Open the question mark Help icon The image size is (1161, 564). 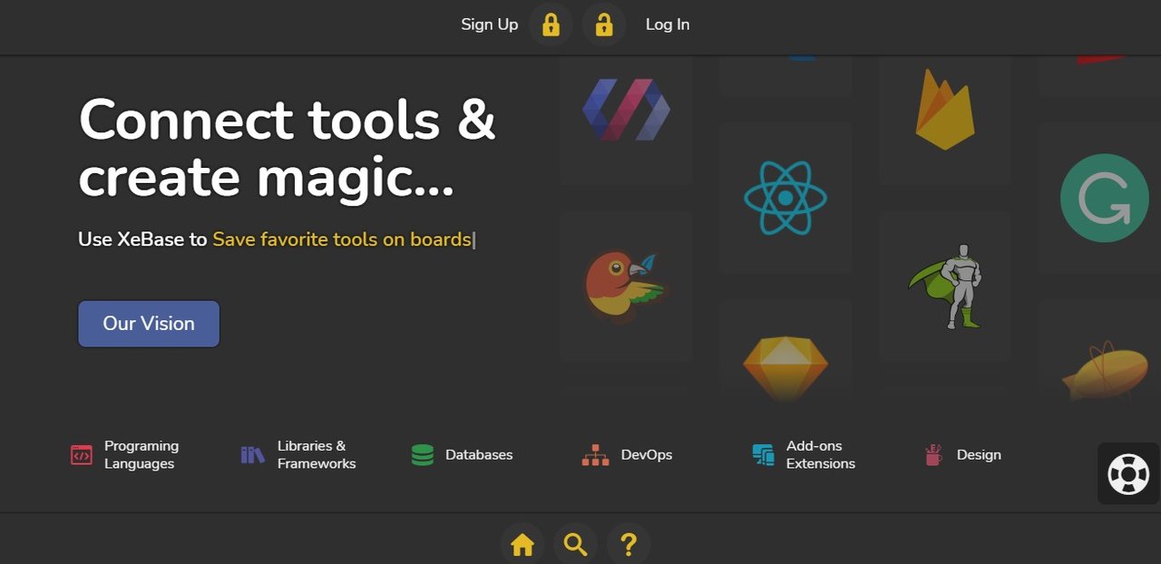click(x=629, y=544)
